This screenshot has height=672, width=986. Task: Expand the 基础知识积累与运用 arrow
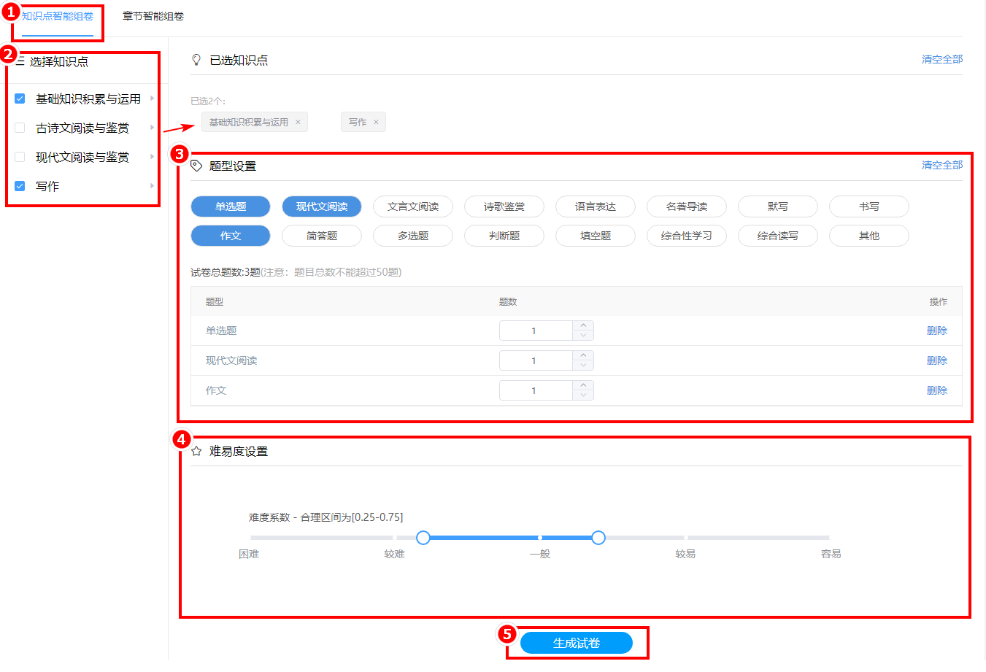point(152,99)
